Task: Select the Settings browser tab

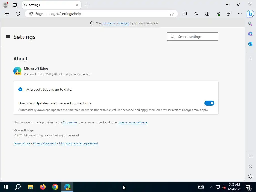Action: pyautogui.click(x=51, y=5)
